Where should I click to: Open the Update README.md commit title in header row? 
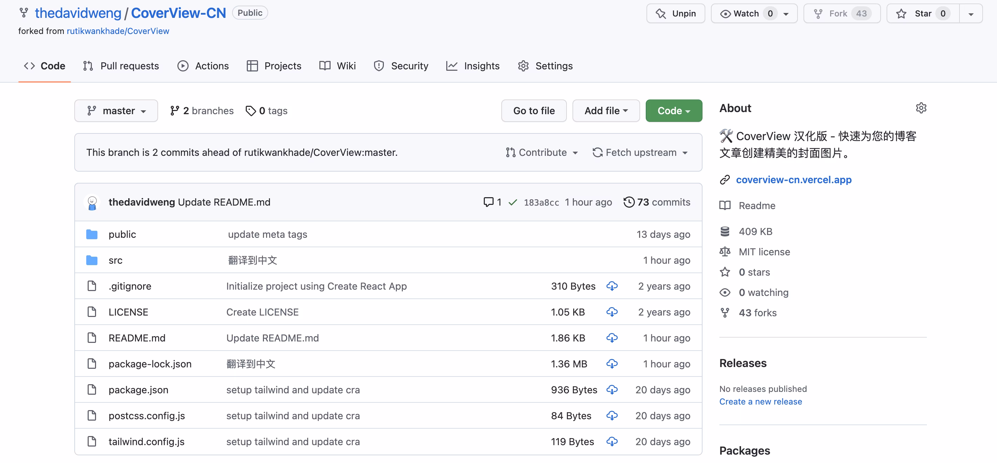pyautogui.click(x=224, y=202)
